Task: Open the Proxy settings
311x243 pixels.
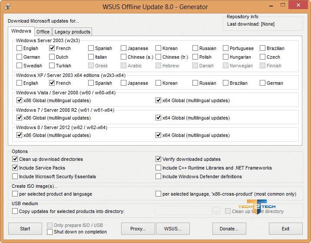Action: (138, 229)
